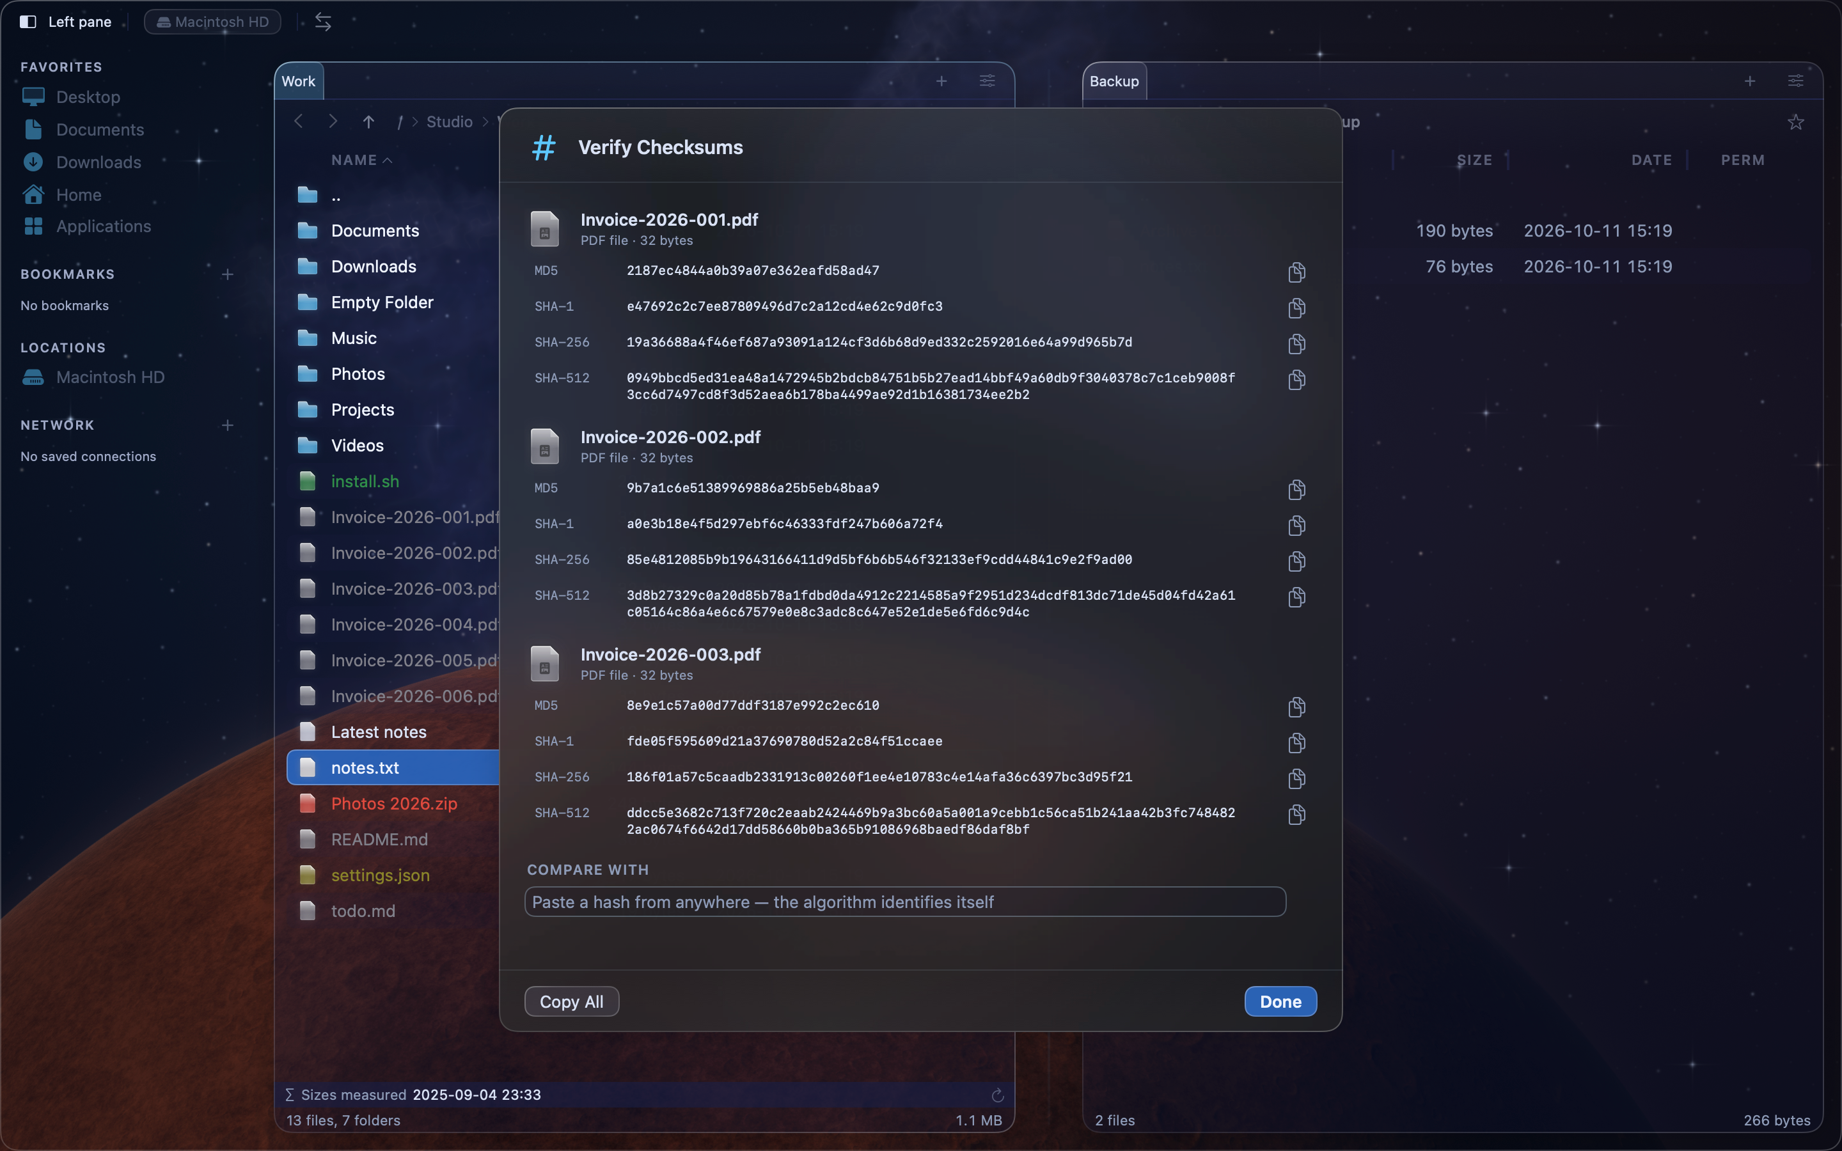Add a new bookmark
The height and width of the screenshot is (1151, 1842).
click(x=227, y=274)
